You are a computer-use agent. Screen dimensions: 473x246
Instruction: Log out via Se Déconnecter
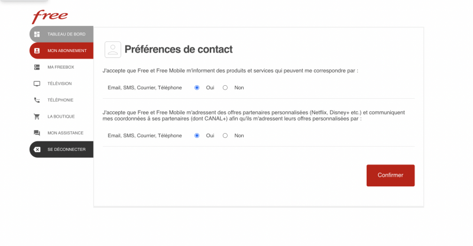66,150
